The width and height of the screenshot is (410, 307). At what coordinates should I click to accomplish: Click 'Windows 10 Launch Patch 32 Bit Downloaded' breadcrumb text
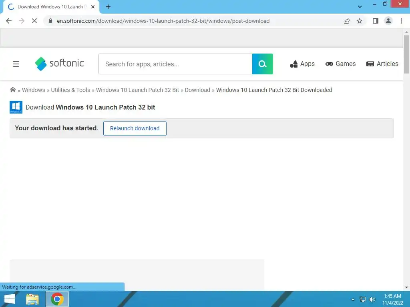(x=274, y=90)
